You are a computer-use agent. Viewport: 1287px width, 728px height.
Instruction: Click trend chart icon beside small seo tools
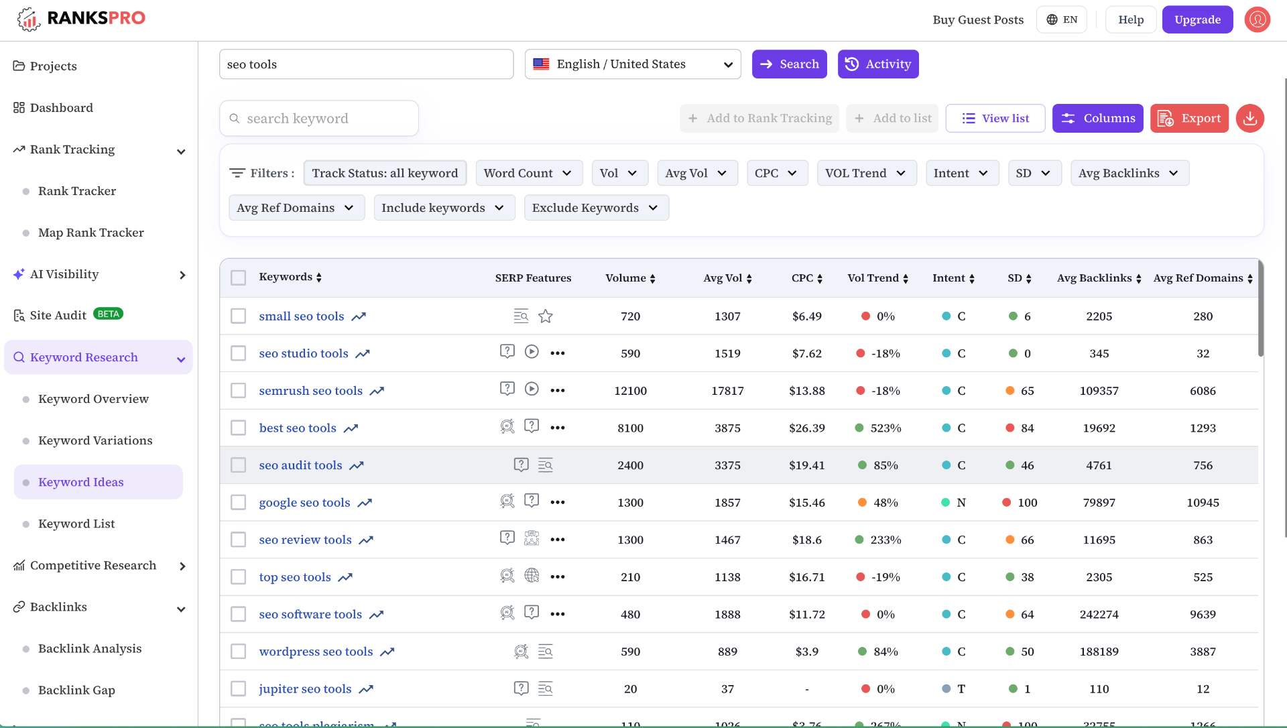click(x=359, y=316)
